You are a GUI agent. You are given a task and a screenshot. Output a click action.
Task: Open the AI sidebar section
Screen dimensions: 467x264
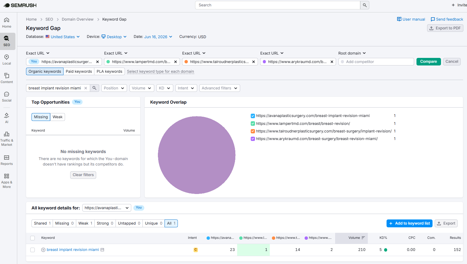(x=7, y=118)
